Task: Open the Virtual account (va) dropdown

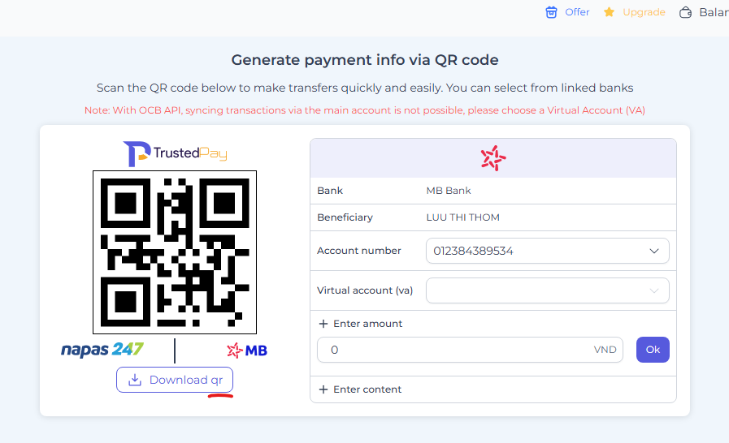Action: coord(548,290)
